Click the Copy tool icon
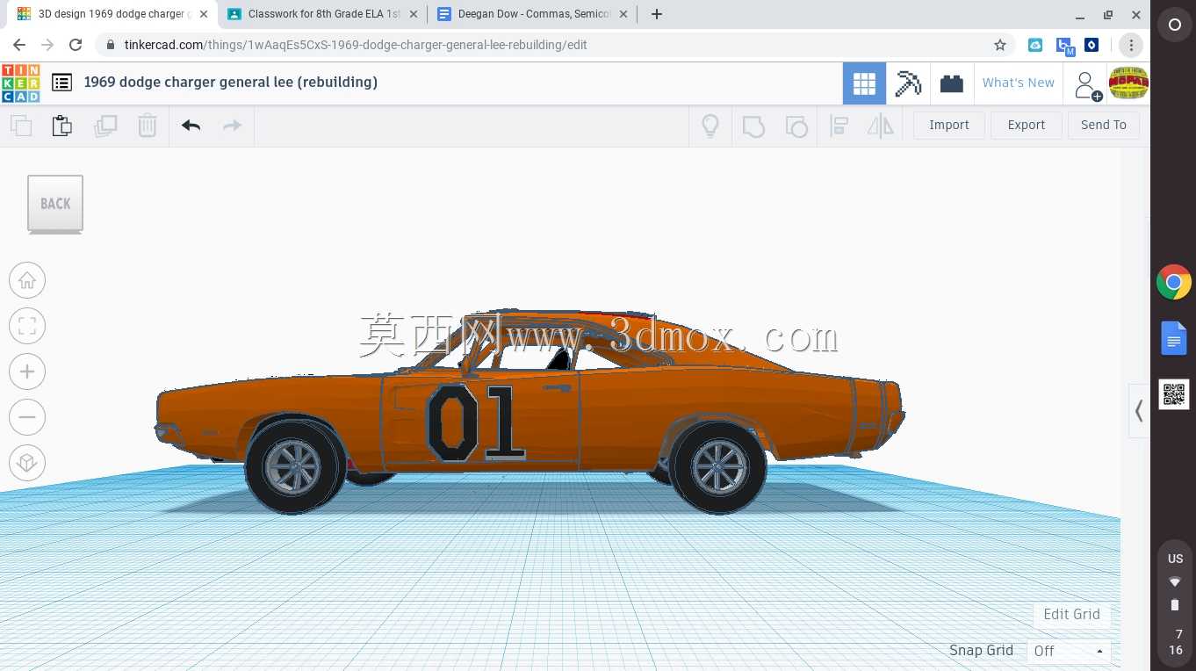 (21, 126)
